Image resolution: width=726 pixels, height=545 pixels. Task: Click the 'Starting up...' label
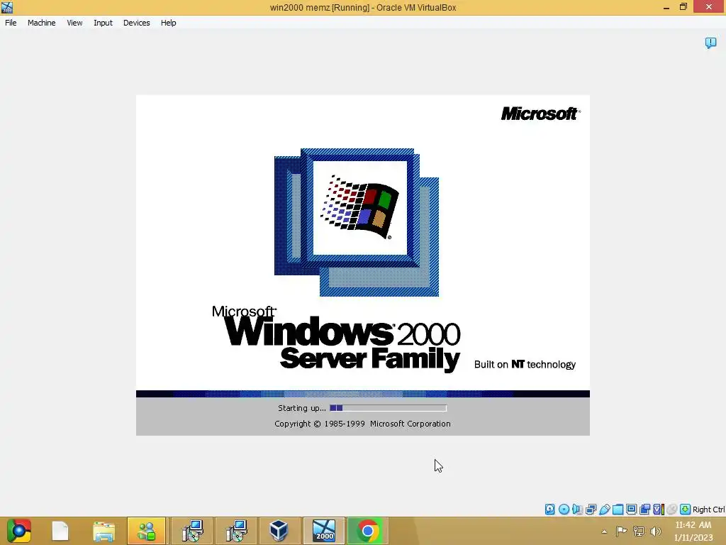pos(302,408)
